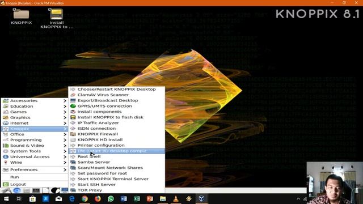Expand the Sound & Video submenu arrow
Viewport: 363px width, 204px height.
click(x=65, y=146)
